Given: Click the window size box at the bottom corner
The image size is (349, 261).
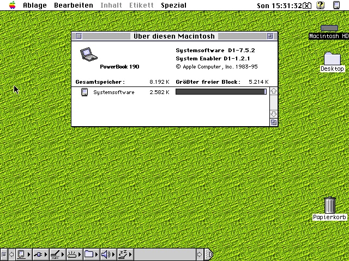Looking at the screenshot, I should (x=274, y=122).
